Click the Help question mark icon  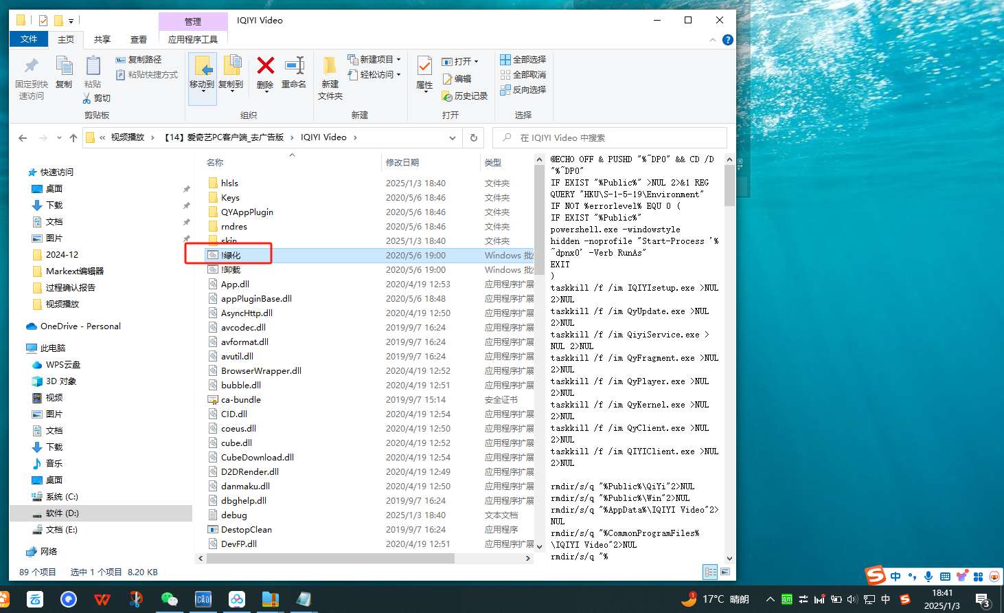pos(728,40)
